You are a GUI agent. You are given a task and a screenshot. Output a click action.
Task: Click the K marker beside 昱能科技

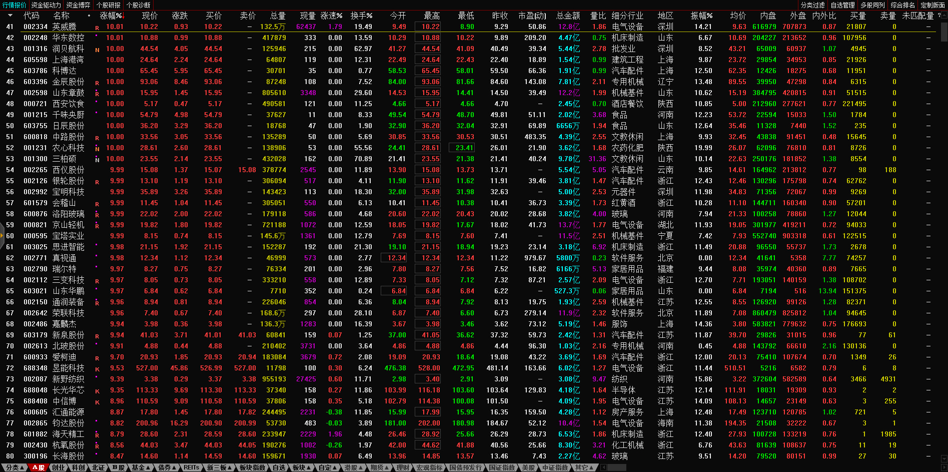click(97, 369)
